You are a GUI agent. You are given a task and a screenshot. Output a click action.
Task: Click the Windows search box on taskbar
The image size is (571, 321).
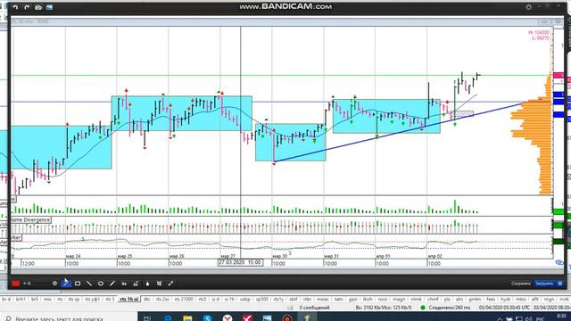click(x=69, y=317)
